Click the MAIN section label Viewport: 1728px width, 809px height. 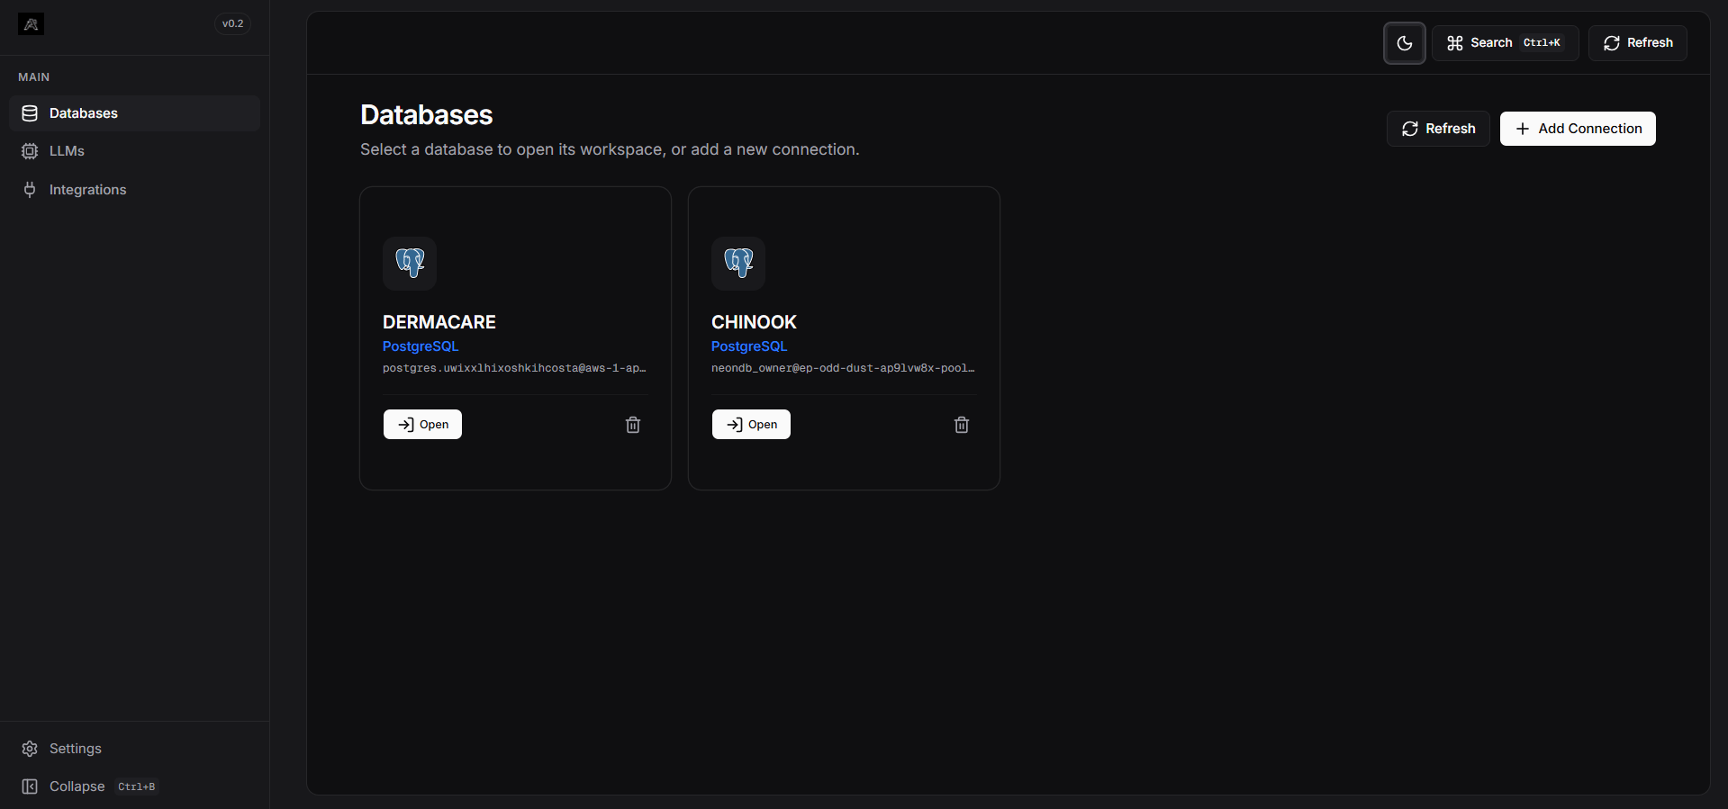click(34, 77)
